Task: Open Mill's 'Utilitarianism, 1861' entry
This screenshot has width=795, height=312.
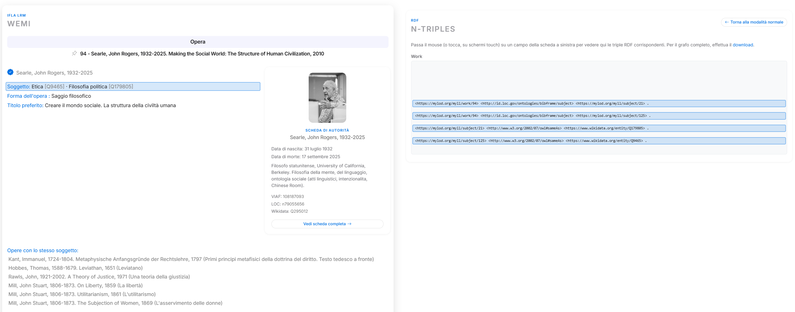Action: (x=82, y=294)
